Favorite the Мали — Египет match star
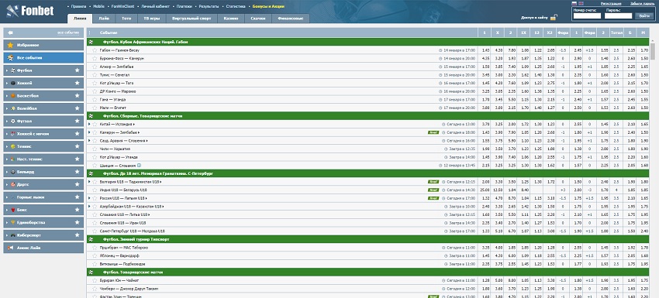The height and width of the screenshot is (298, 659). [95, 108]
